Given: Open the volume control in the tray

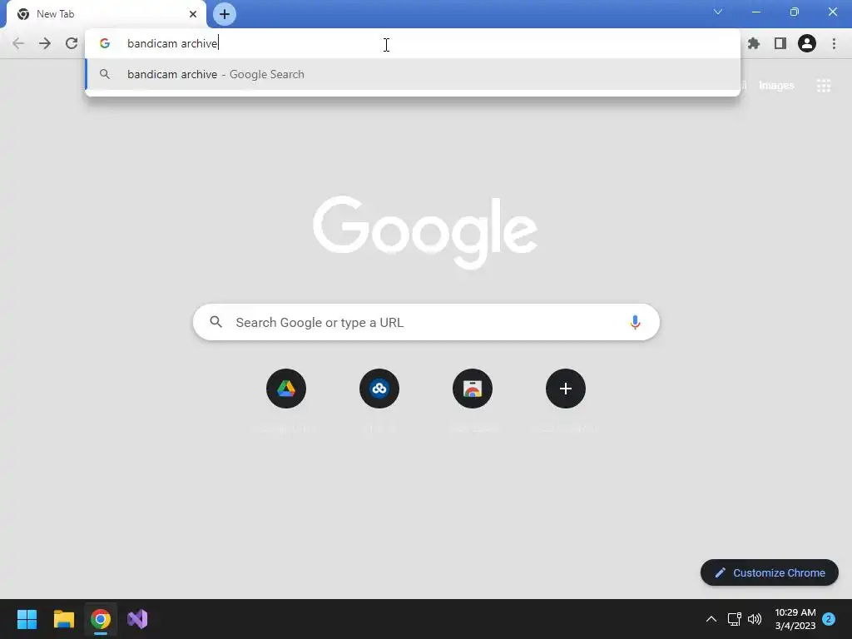Looking at the screenshot, I should click(x=755, y=619).
